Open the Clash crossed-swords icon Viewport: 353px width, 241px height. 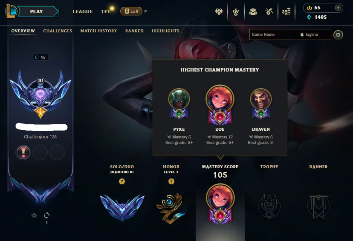pos(219,11)
